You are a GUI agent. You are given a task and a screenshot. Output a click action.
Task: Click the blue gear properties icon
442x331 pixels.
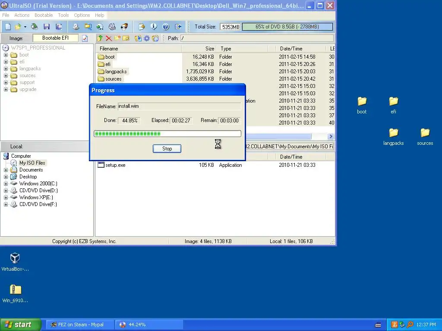click(147, 38)
